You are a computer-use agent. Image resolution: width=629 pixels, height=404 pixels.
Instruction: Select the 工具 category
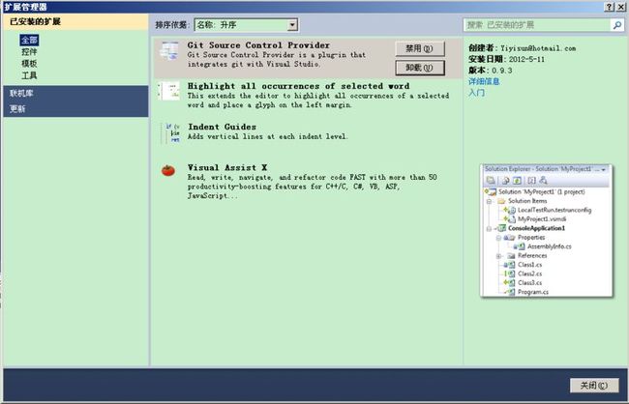pyautogui.click(x=29, y=75)
